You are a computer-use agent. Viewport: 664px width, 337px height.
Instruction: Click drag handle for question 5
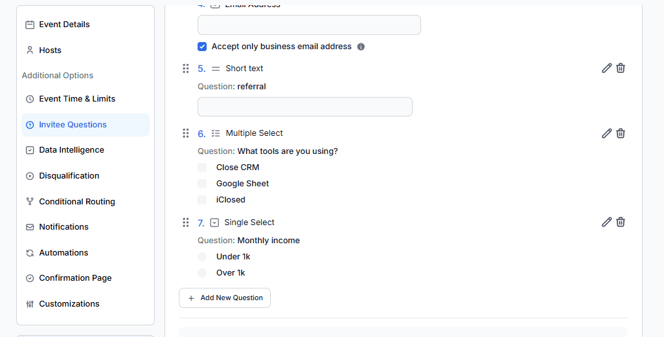(186, 69)
